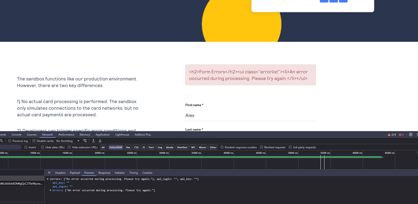Viewport: 418px width, 204px height.
Task: Toggle the Disable cache checkbox
Action: click(34, 141)
